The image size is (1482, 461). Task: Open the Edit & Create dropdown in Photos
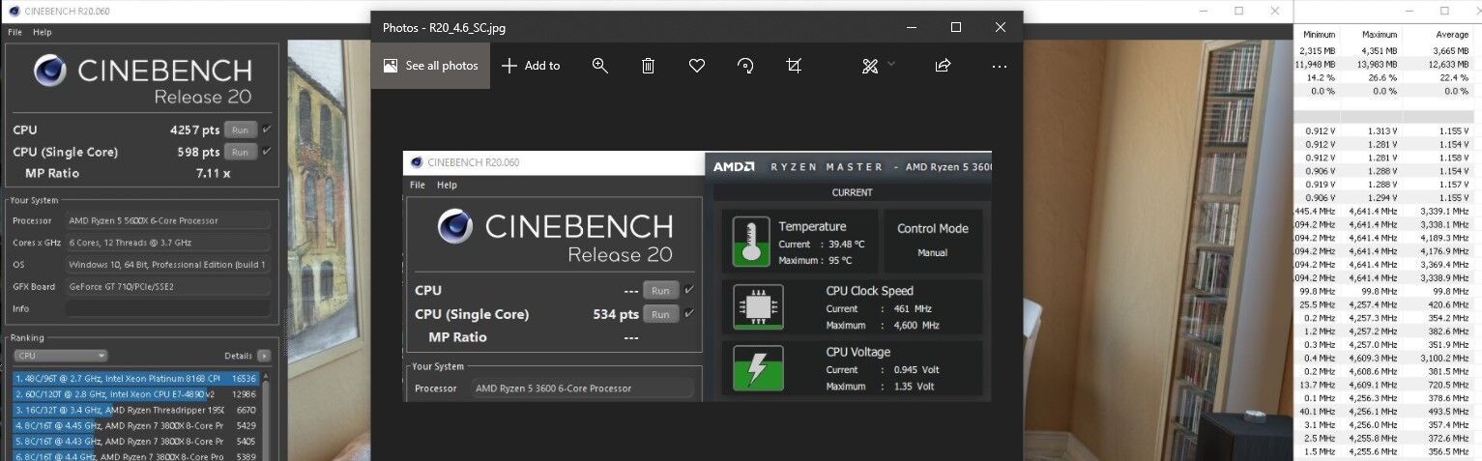[878, 66]
